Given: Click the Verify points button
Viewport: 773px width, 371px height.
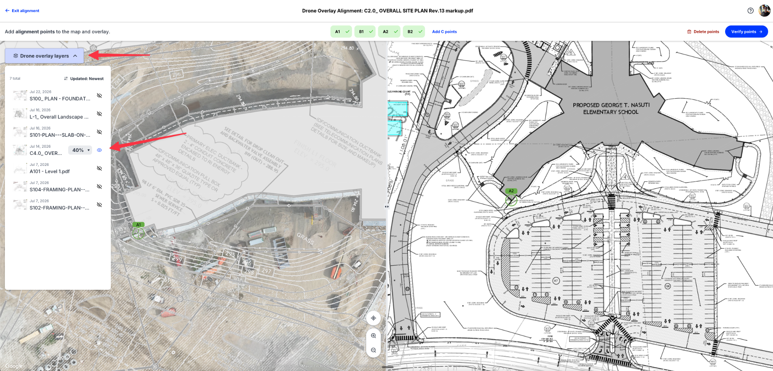Looking at the screenshot, I should tap(746, 32).
